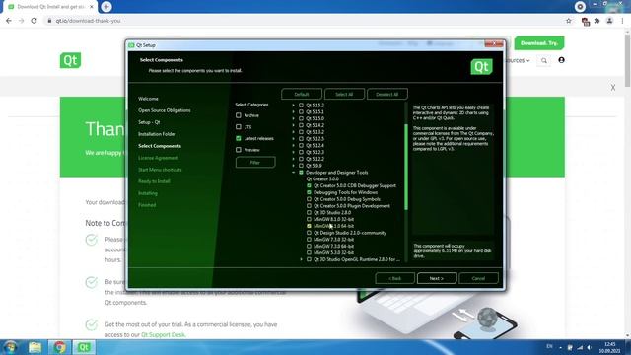This screenshot has height=355, width=631.
Task: Open the Chrome profile avatar
Action: [x=609, y=21]
